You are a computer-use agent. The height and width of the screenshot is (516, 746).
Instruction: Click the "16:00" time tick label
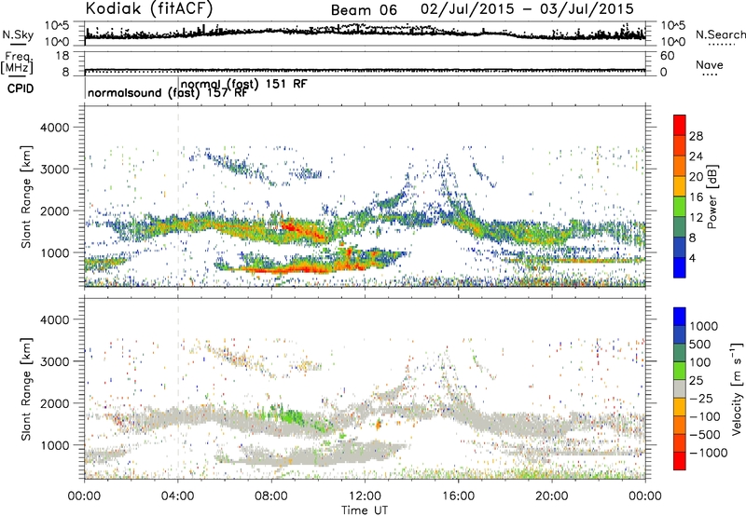coord(458,496)
